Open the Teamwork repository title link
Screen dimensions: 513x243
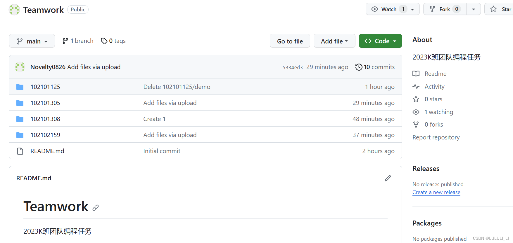click(x=43, y=10)
